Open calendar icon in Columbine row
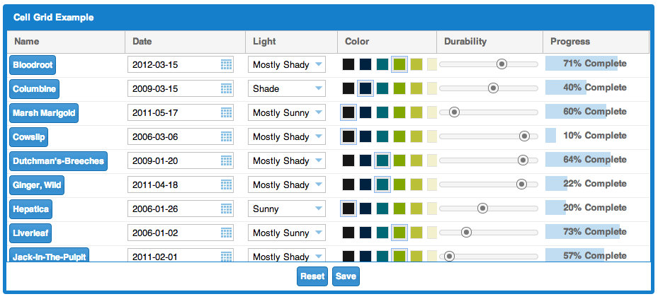This screenshot has height=299, width=658. pyautogui.click(x=226, y=88)
